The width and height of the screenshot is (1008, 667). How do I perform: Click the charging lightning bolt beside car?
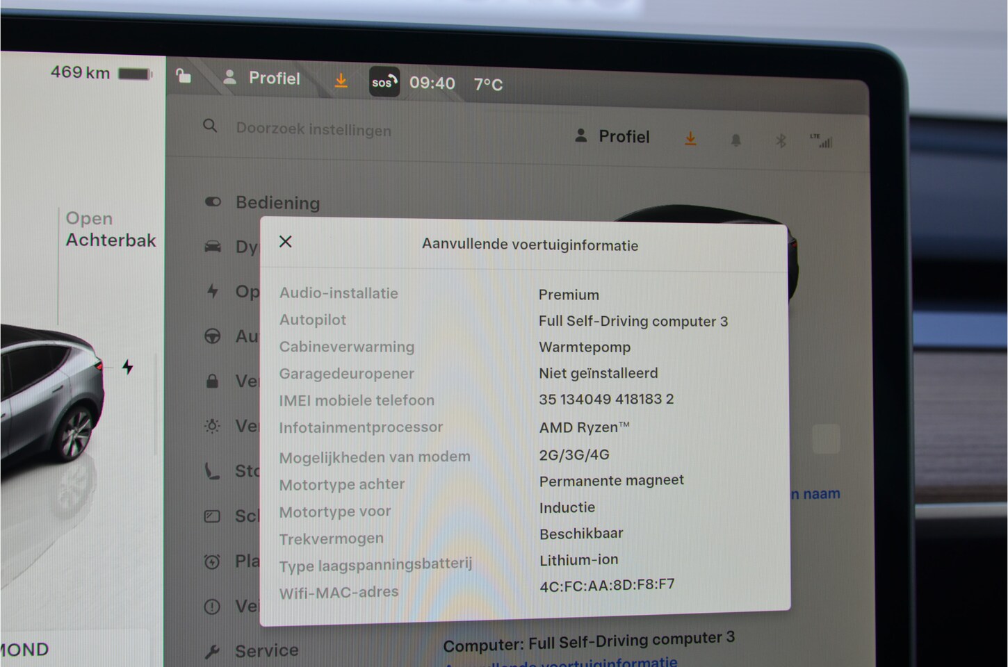pos(127,367)
